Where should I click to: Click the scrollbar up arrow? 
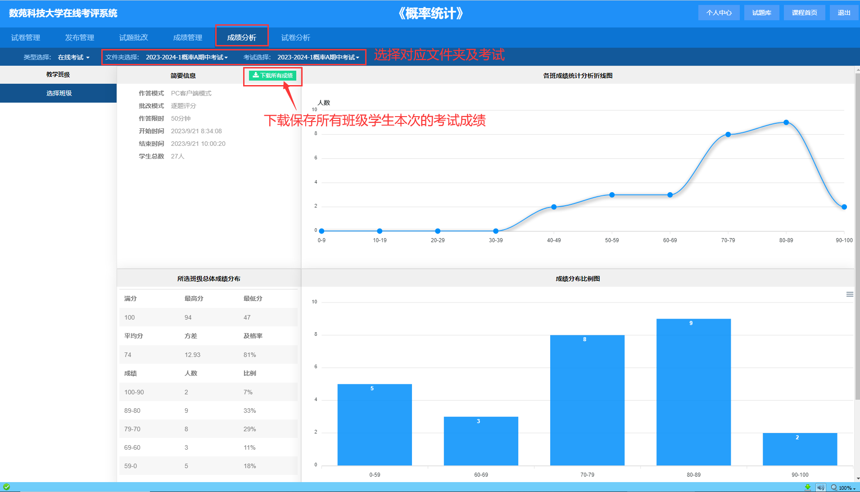(x=857, y=70)
